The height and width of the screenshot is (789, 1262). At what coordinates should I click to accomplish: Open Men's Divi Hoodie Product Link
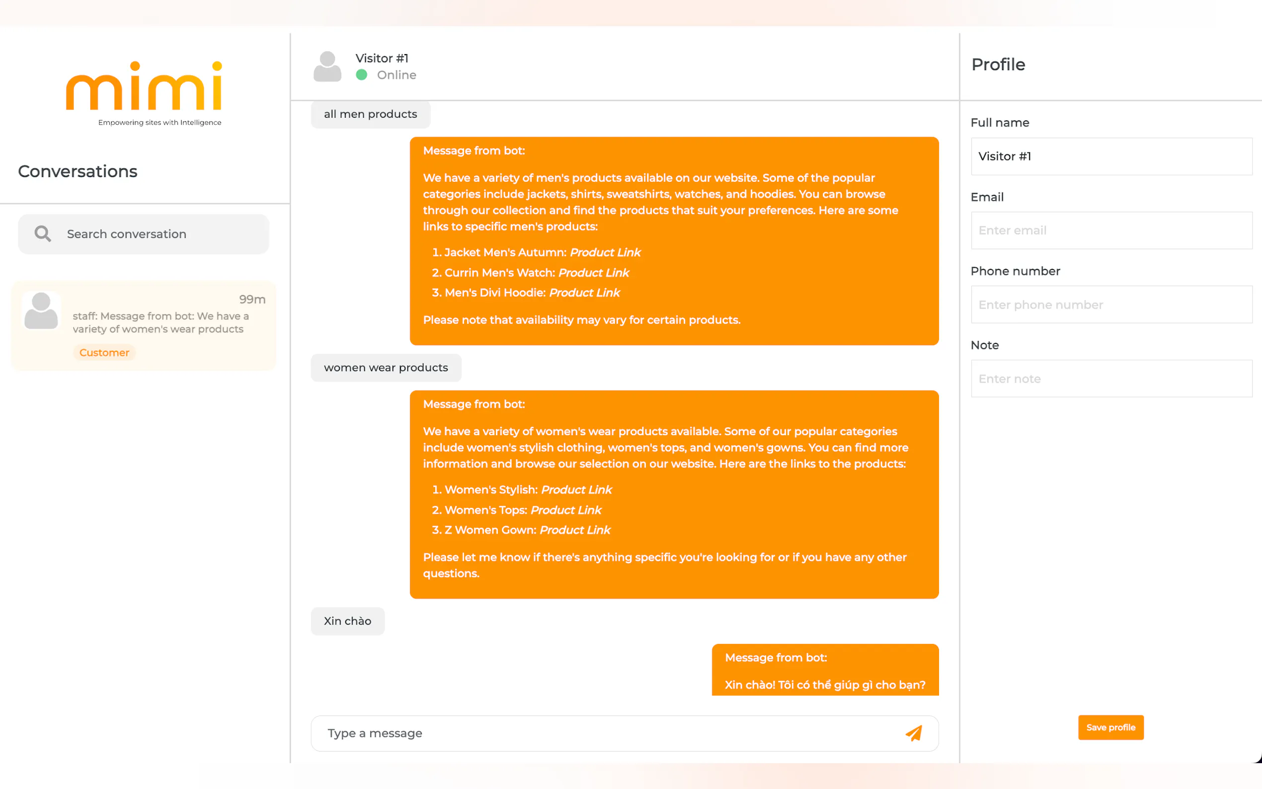[584, 293]
